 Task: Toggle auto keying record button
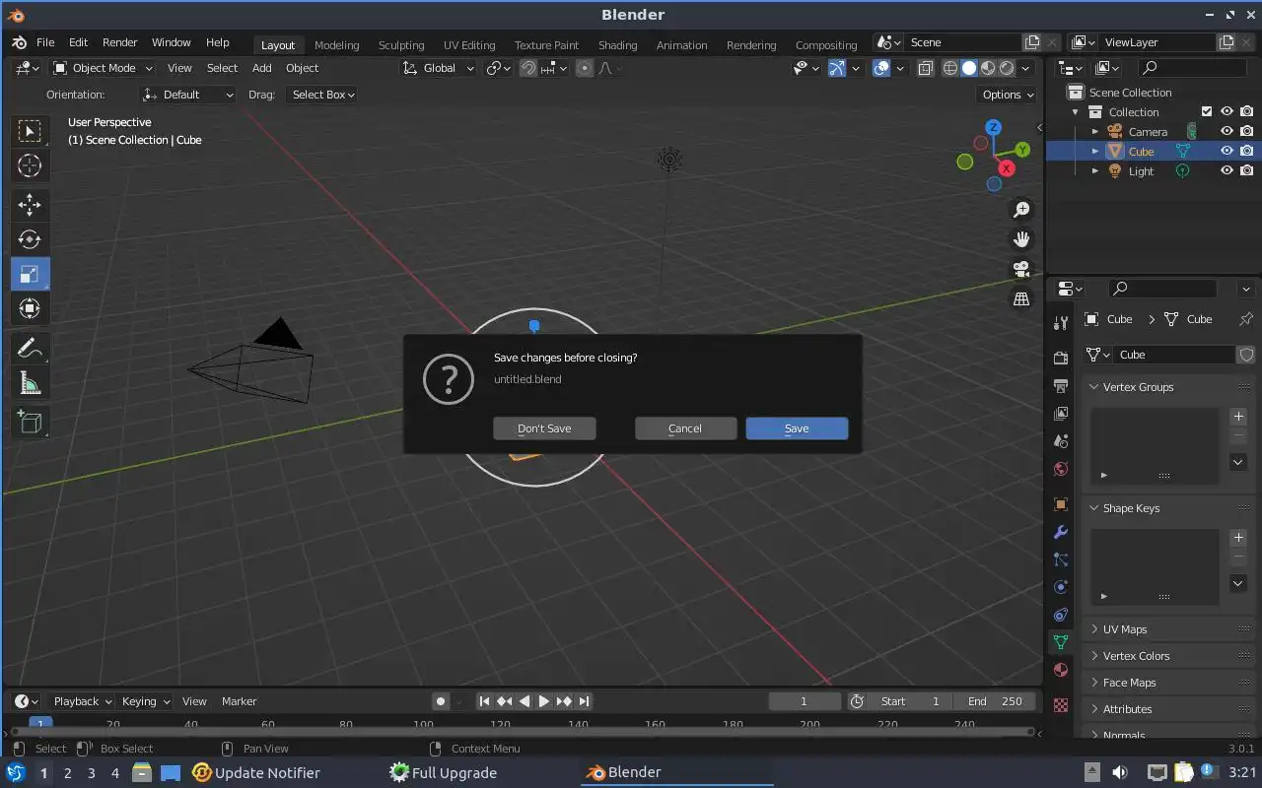[x=441, y=701]
